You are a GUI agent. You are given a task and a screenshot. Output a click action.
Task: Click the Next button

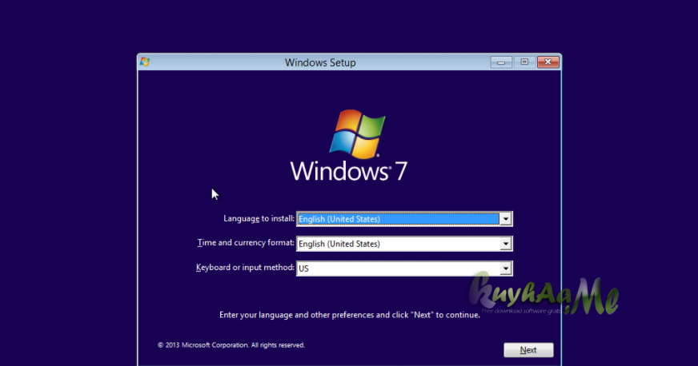pyautogui.click(x=528, y=350)
